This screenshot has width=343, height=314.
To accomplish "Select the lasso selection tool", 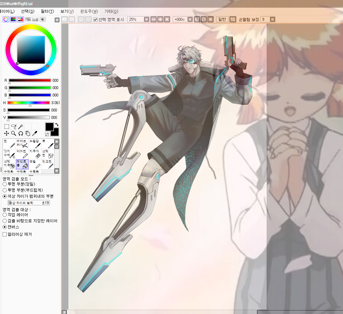I will [14, 126].
